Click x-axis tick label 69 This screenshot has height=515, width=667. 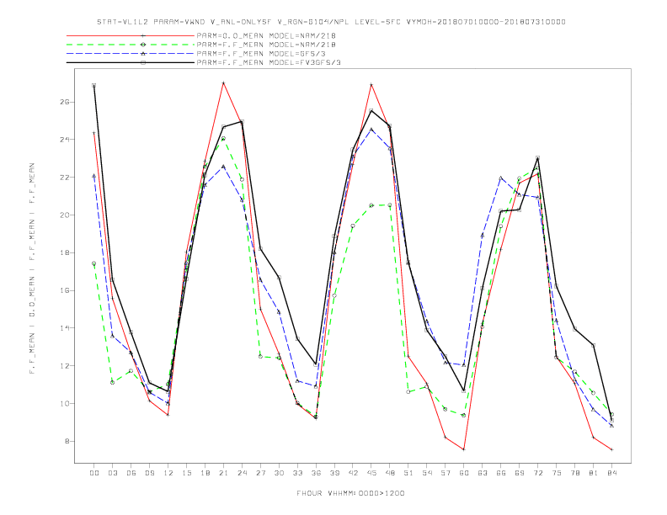pos(520,473)
